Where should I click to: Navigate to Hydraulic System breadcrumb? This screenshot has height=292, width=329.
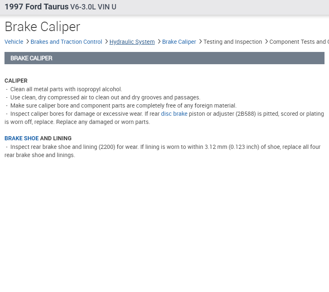click(132, 42)
